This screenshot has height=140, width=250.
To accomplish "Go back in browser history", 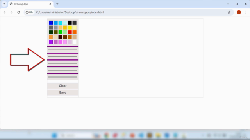I will click(x=5, y=12).
